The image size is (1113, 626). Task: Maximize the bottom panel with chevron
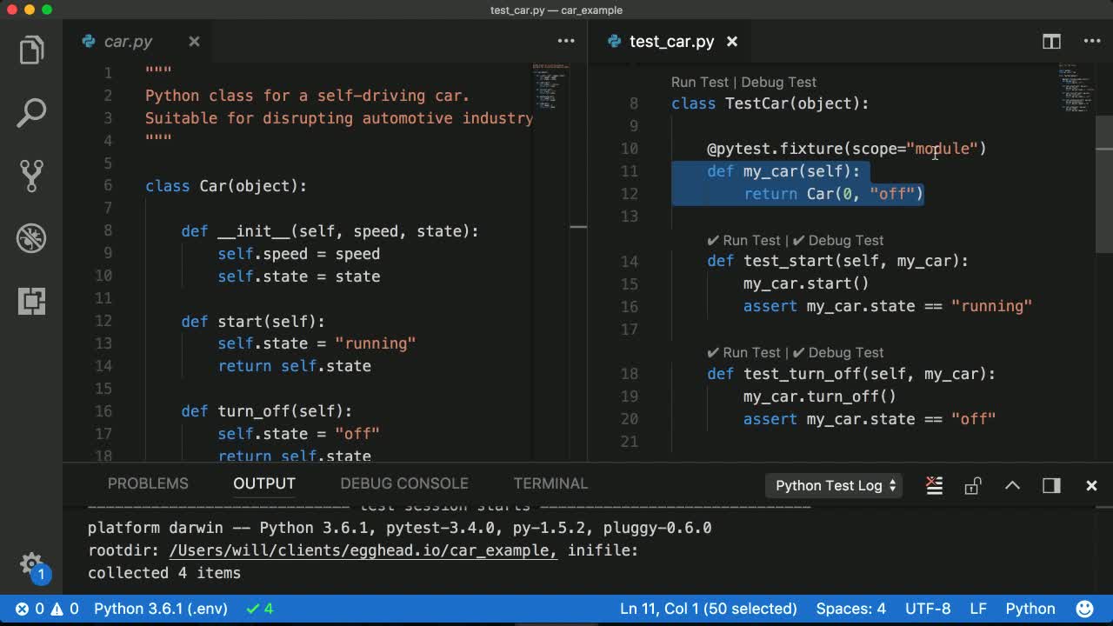[x=1012, y=485]
